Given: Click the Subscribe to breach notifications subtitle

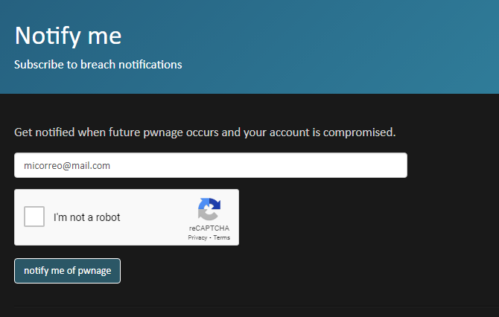Looking at the screenshot, I should point(98,65).
